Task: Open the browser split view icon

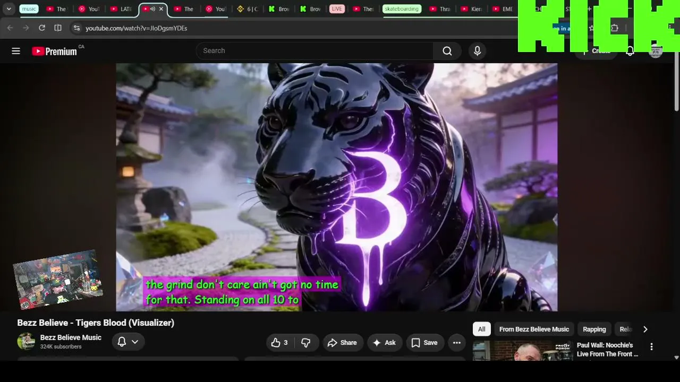Action: pos(58,28)
